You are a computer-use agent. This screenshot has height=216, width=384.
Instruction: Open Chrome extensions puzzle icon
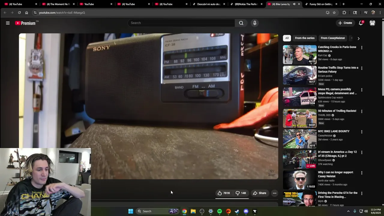344,13
